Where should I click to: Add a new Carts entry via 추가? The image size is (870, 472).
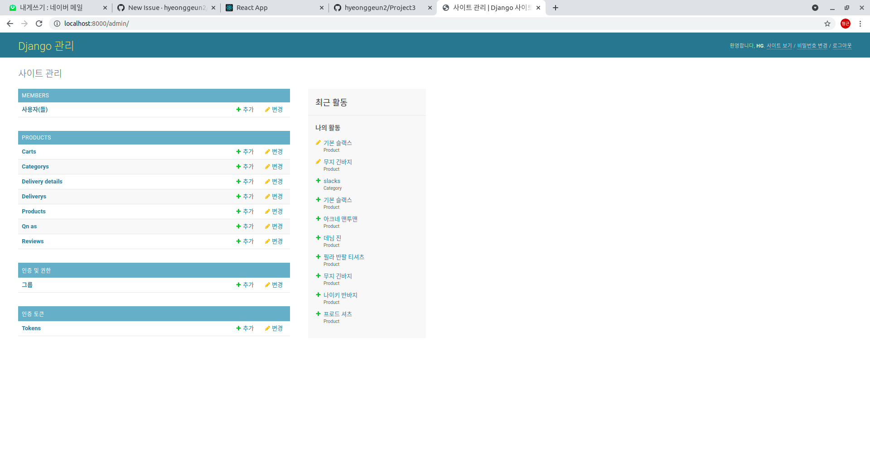(x=245, y=152)
